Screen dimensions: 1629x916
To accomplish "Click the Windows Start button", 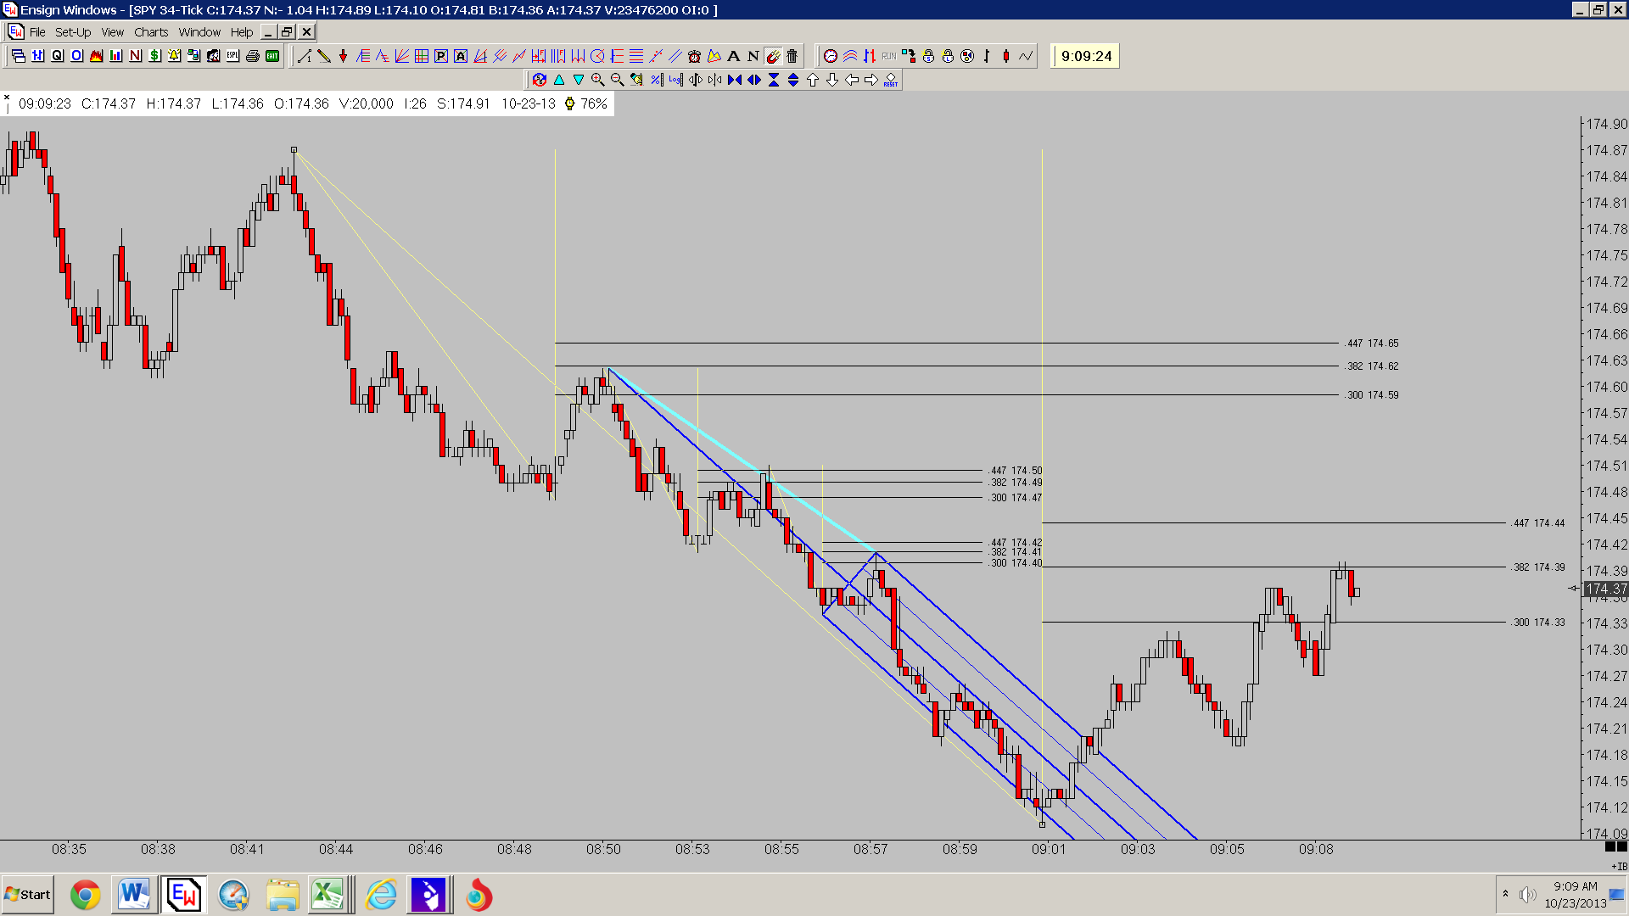I will [28, 895].
